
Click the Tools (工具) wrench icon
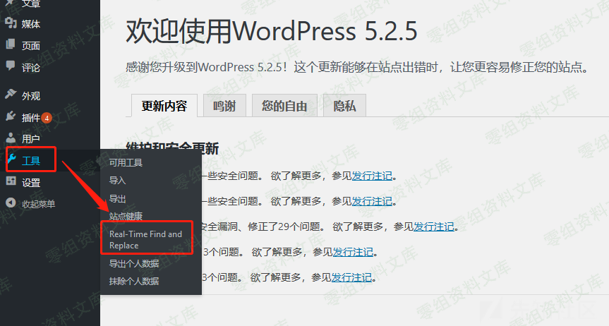pos(11,161)
